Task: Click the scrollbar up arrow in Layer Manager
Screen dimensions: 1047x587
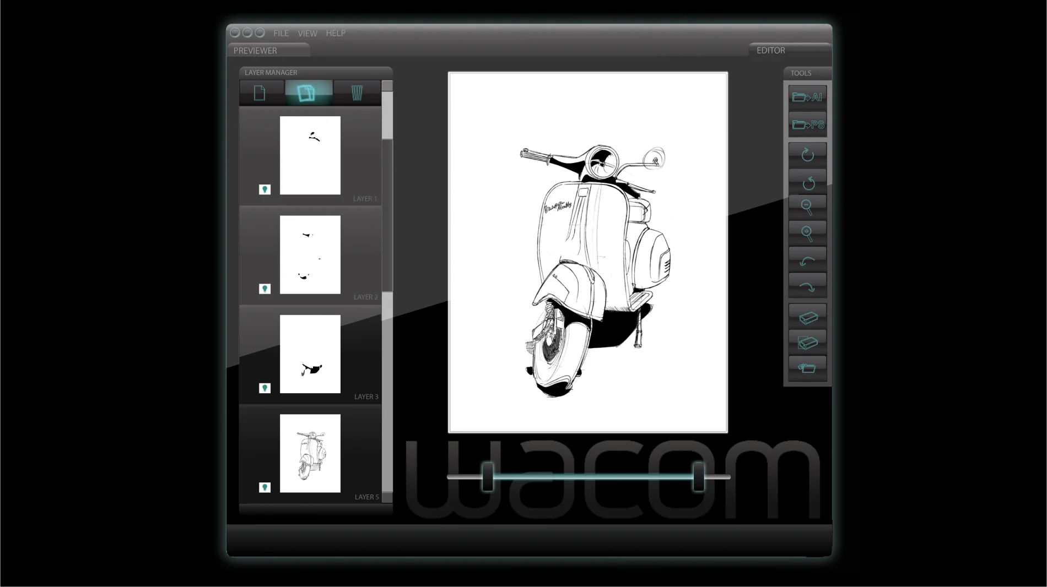Action: (x=387, y=86)
